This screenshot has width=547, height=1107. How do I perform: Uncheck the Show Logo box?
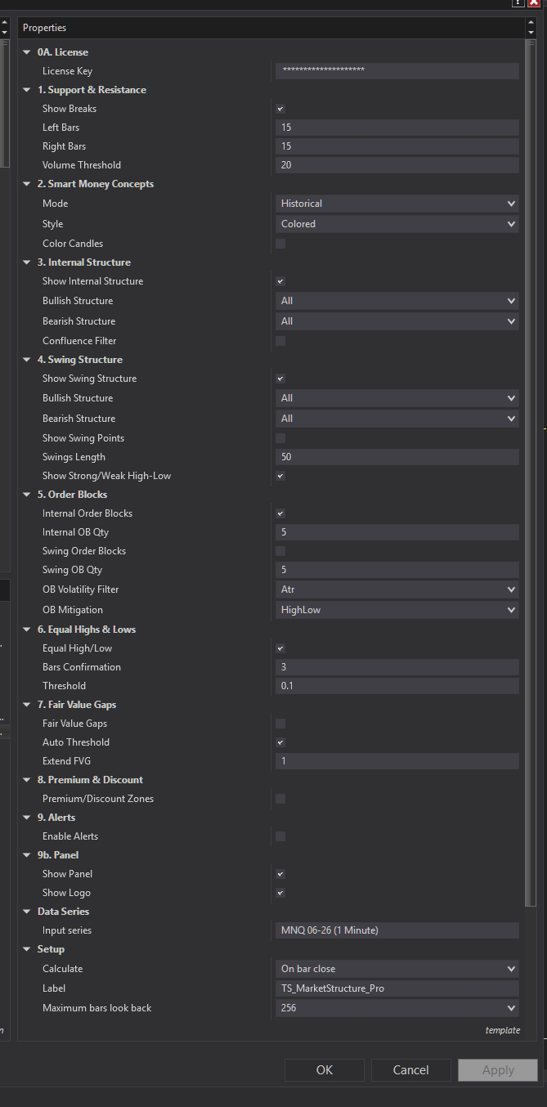(280, 893)
